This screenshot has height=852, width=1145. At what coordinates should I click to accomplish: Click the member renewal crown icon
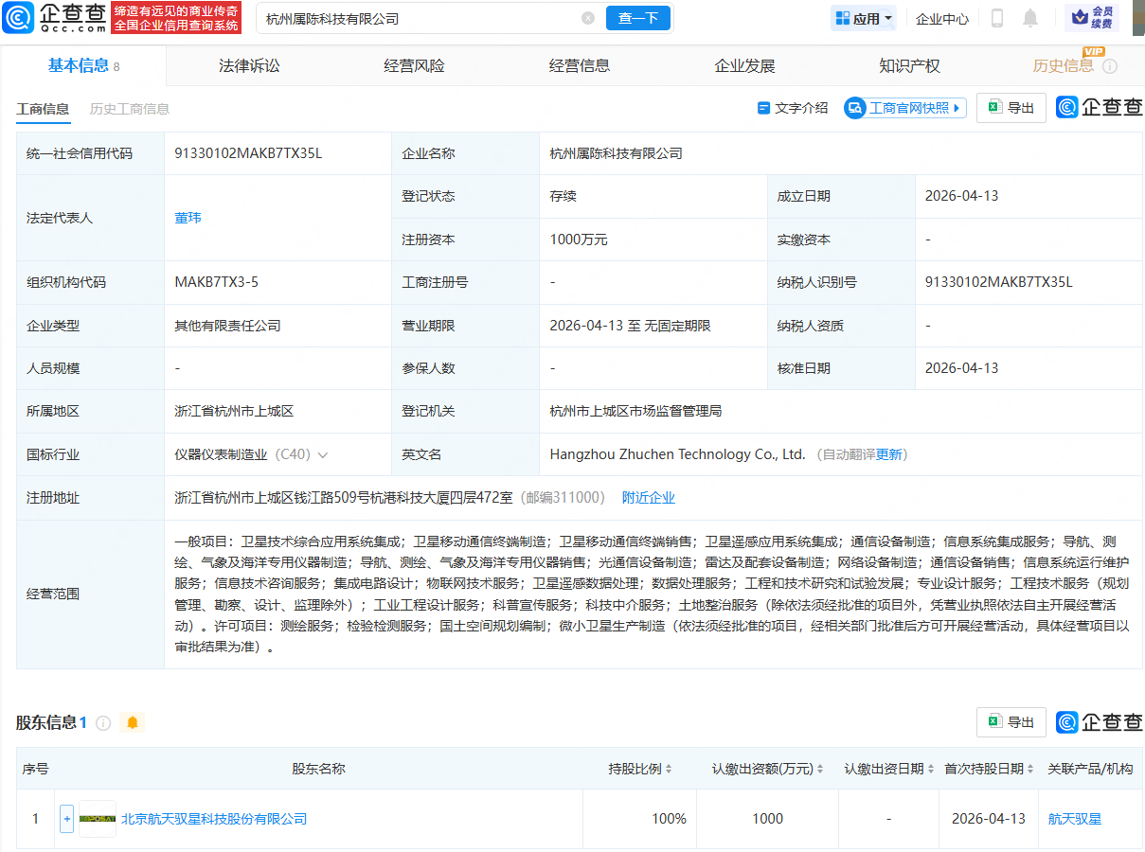coord(1078,18)
